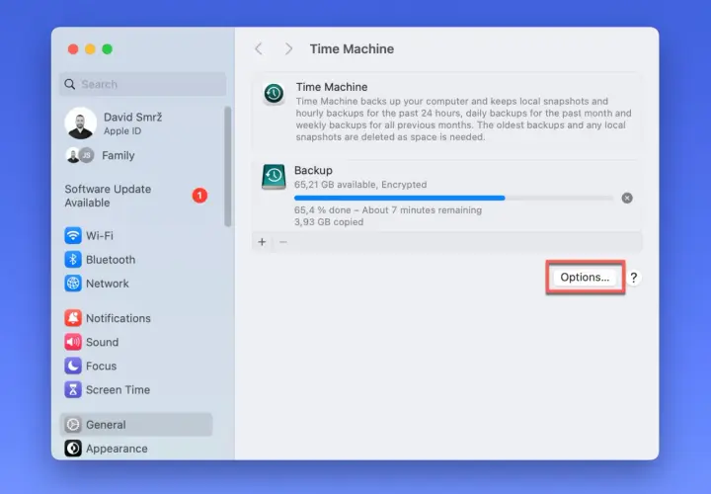This screenshot has height=494, width=711.
Task: Open the Appearance label in sidebar
Action: click(x=117, y=449)
